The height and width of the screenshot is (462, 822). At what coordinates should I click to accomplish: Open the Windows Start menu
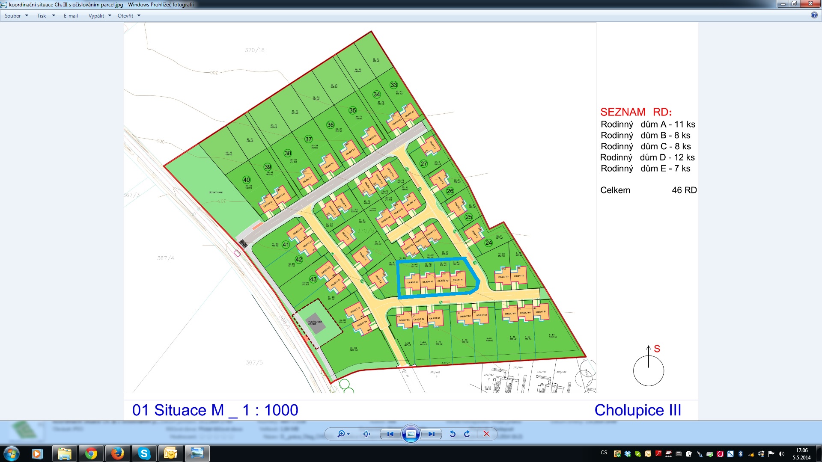pos(11,453)
